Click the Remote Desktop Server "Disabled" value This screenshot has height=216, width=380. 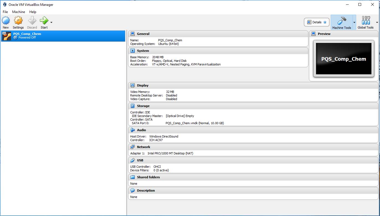(x=171, y=95)
